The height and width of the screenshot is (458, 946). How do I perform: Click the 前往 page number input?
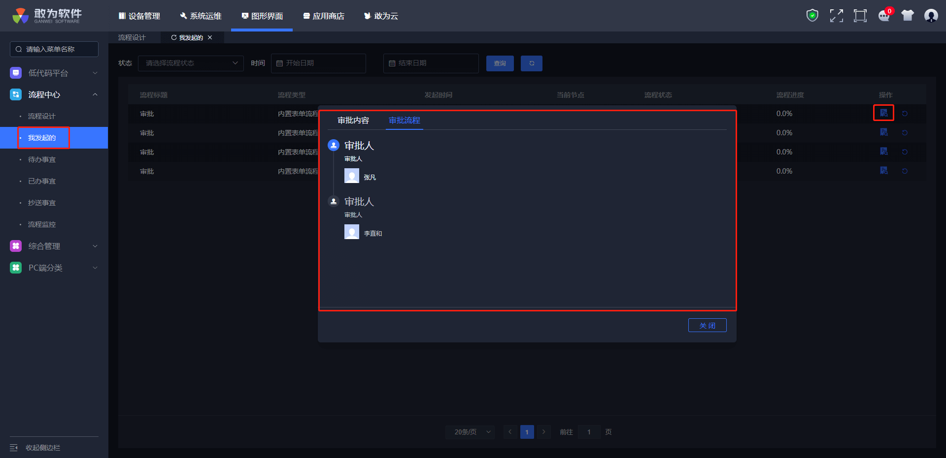[589, 432]
